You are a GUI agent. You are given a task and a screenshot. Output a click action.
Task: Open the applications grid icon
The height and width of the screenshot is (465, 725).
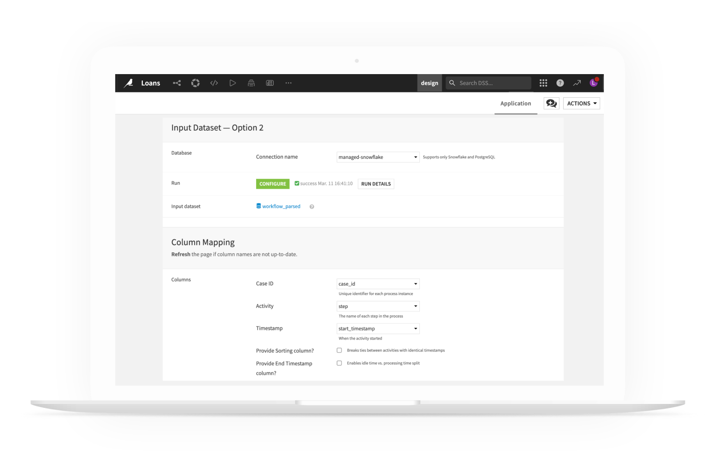pos(543,83)
